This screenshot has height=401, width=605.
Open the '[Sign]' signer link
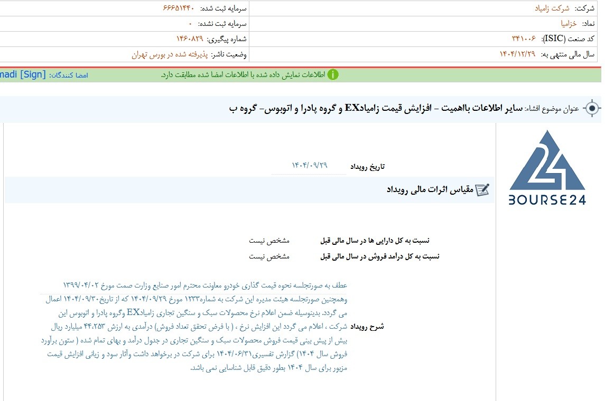[33, 74]
